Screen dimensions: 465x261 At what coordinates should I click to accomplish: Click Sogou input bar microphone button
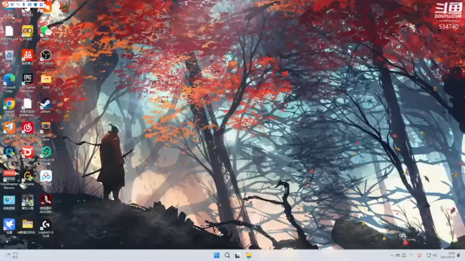pyautogui.click(x=24, y=5)
